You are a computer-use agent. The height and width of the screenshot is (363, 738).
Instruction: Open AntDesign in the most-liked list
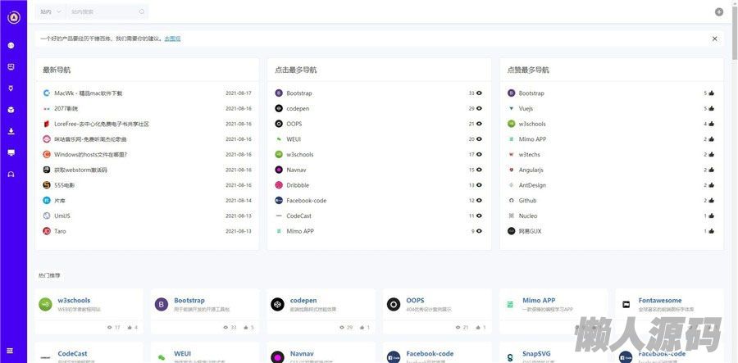pyautogui.click(x=532, y=185)
